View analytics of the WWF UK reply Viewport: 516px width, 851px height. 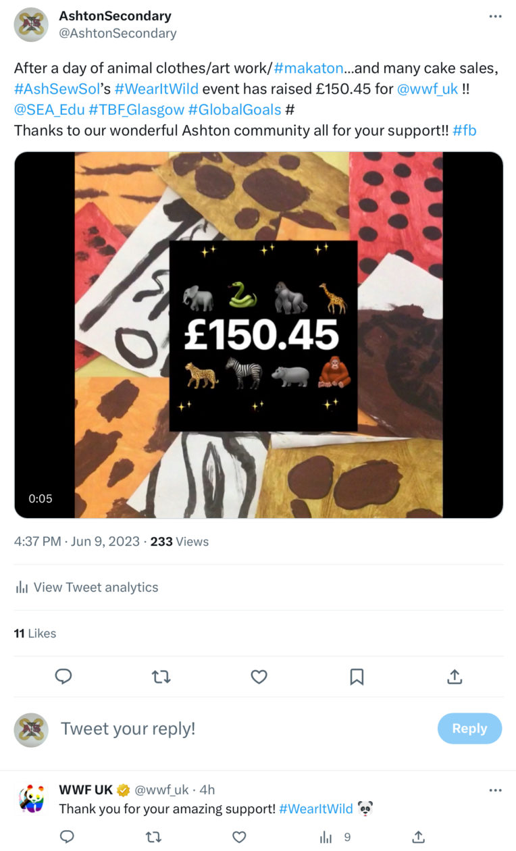[327, 837]
